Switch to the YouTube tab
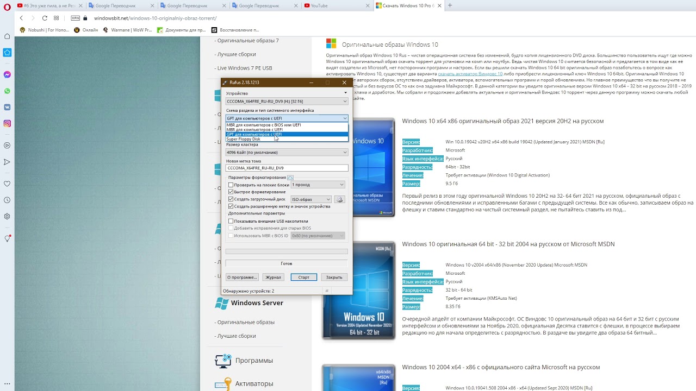The width and height of the screenshot is (696, 391). pyautogui.click(x=337, y=5)
